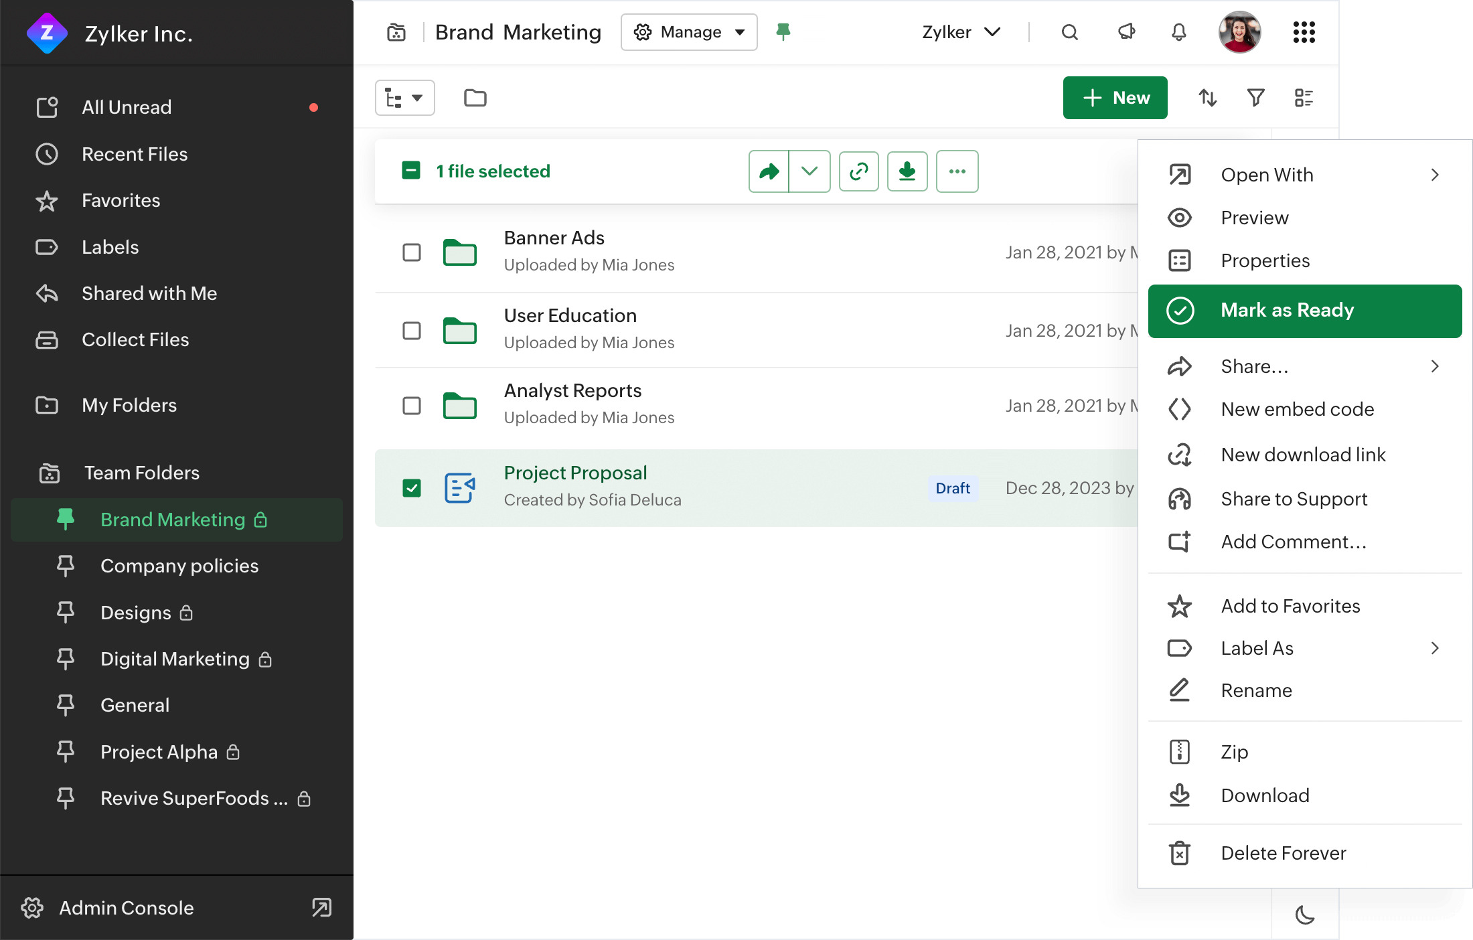Image resolution: width=1473 pixels, height=940 pixels.
Task: Toggle dark mode moon icon
Action: 1304,915
